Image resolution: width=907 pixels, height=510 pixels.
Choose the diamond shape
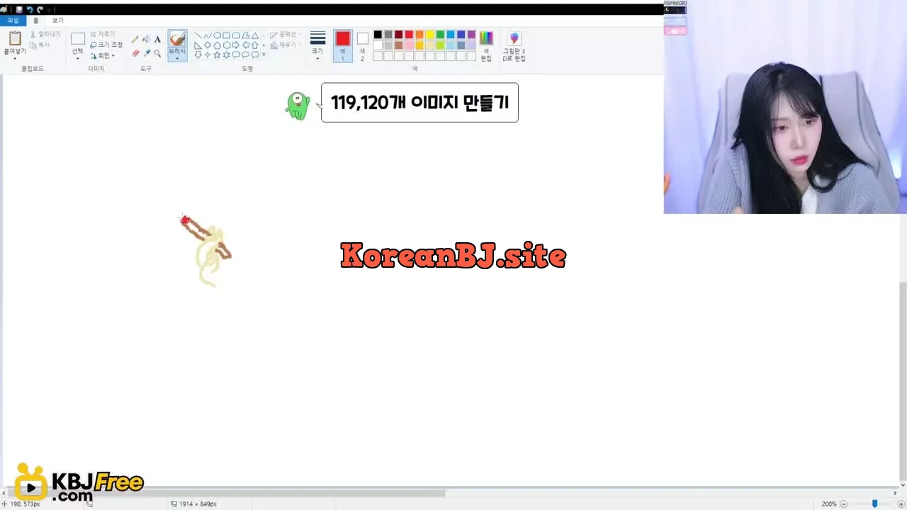208,45
